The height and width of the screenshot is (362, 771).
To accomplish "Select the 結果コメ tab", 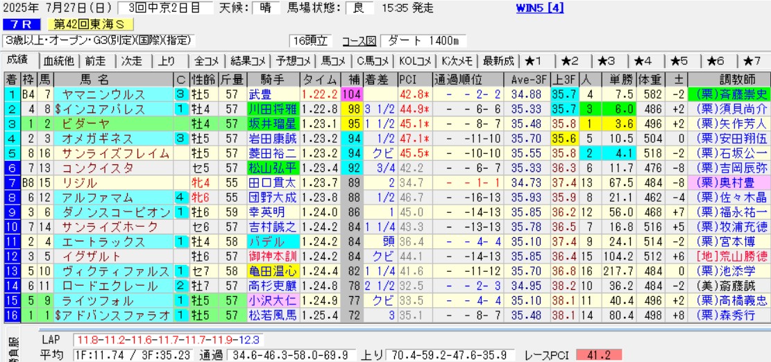I will [248, 60].
